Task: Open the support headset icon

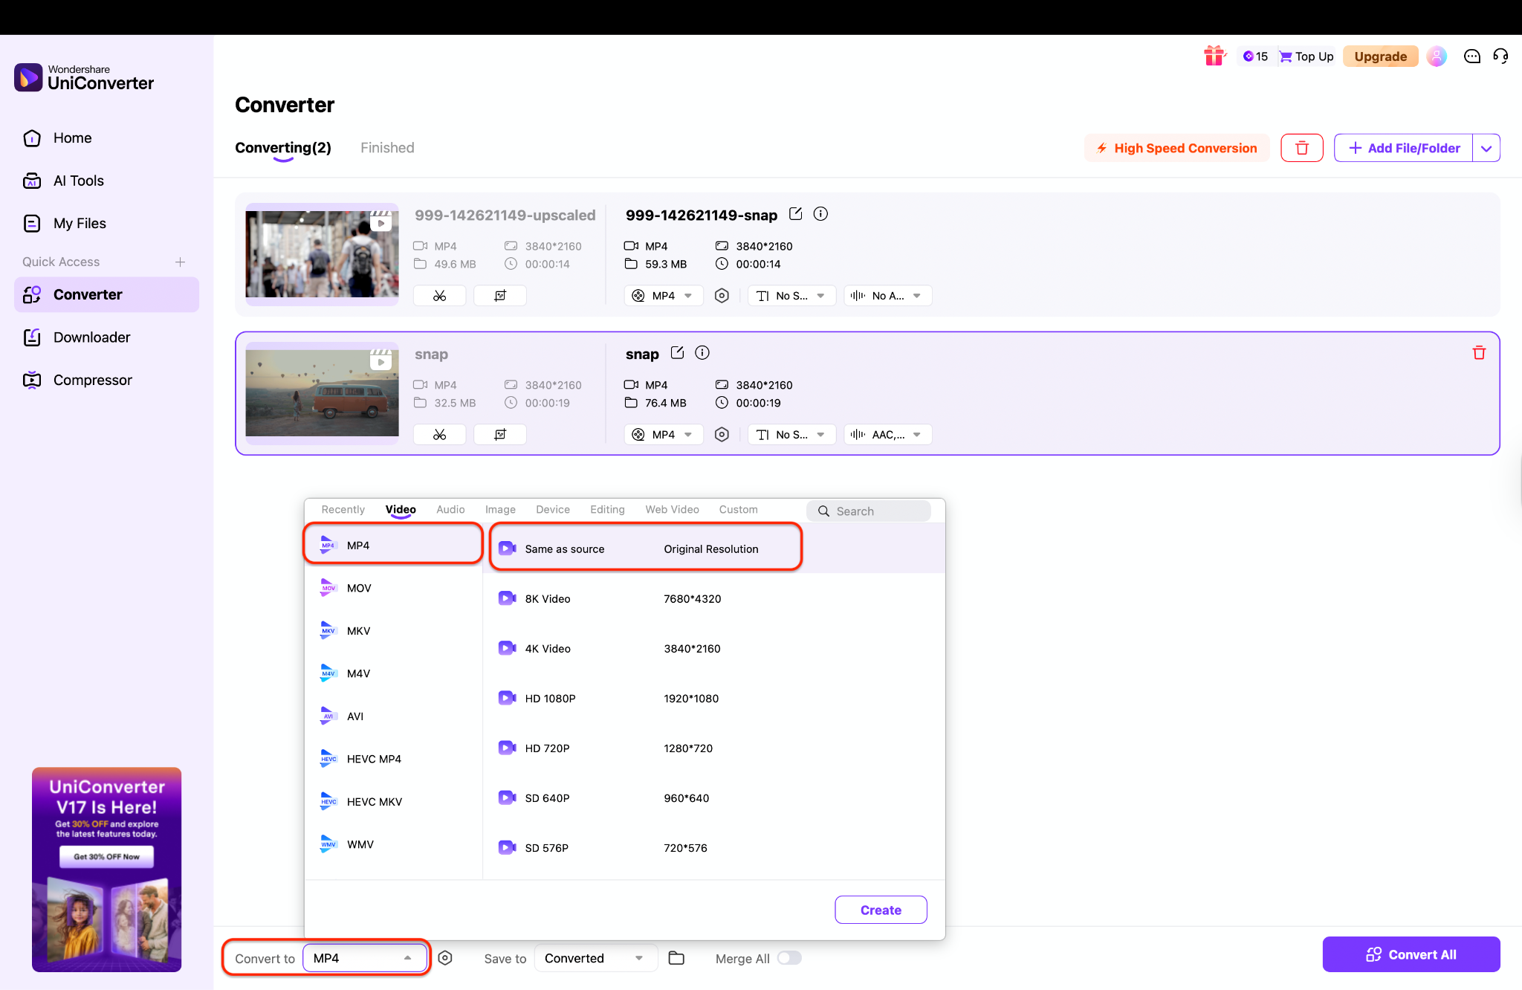Action: coord(1500,56)
